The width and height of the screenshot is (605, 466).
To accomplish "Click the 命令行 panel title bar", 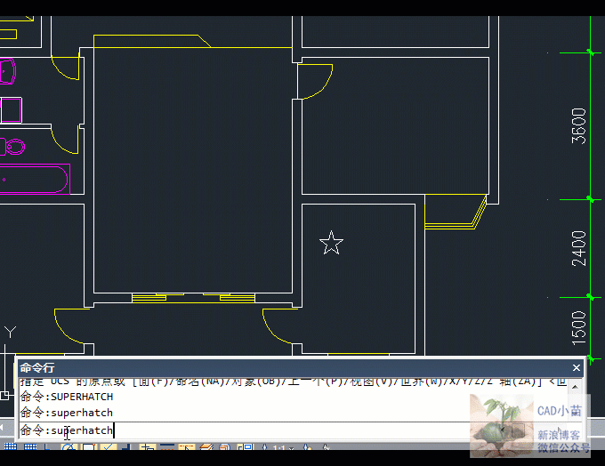I will [x=267, y=367].
